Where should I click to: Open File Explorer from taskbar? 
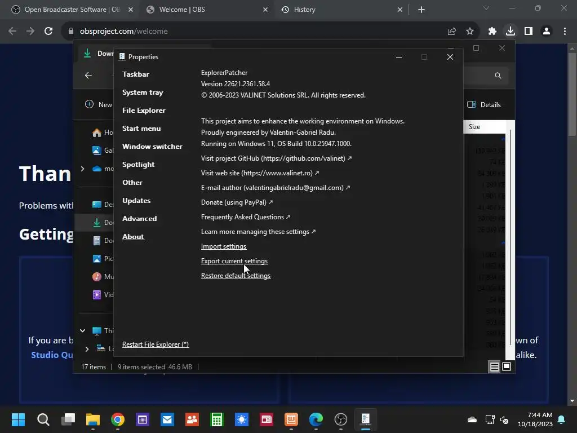point(93,419)
